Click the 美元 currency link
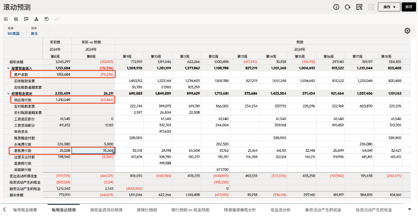The image size is (418, 216). [x=34, y=34]
